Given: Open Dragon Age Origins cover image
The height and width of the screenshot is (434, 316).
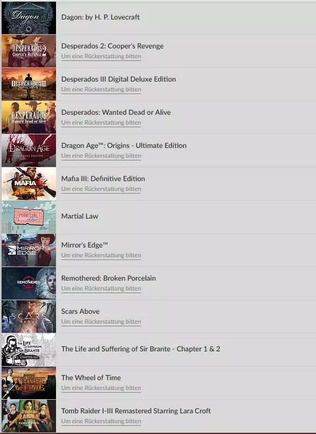Looking at the screenshot, I should click(29, 151).
